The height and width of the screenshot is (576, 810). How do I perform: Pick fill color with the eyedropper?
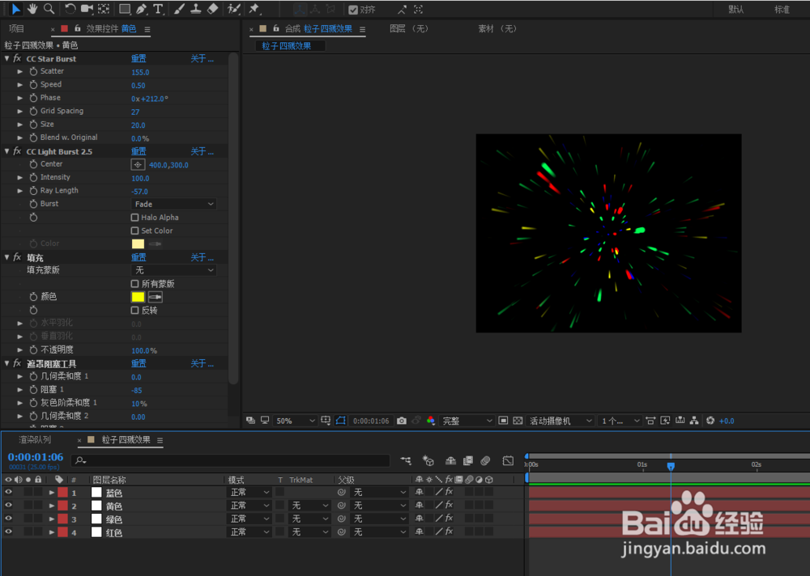[155, 297]
